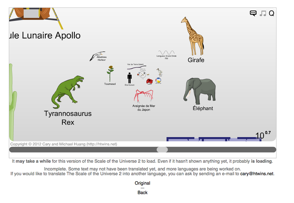Toggle the music note sound icon
This screenshot has width=294, height=203.
[x=263, y=13]
